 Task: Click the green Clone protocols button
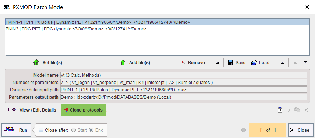click(84, 110)
